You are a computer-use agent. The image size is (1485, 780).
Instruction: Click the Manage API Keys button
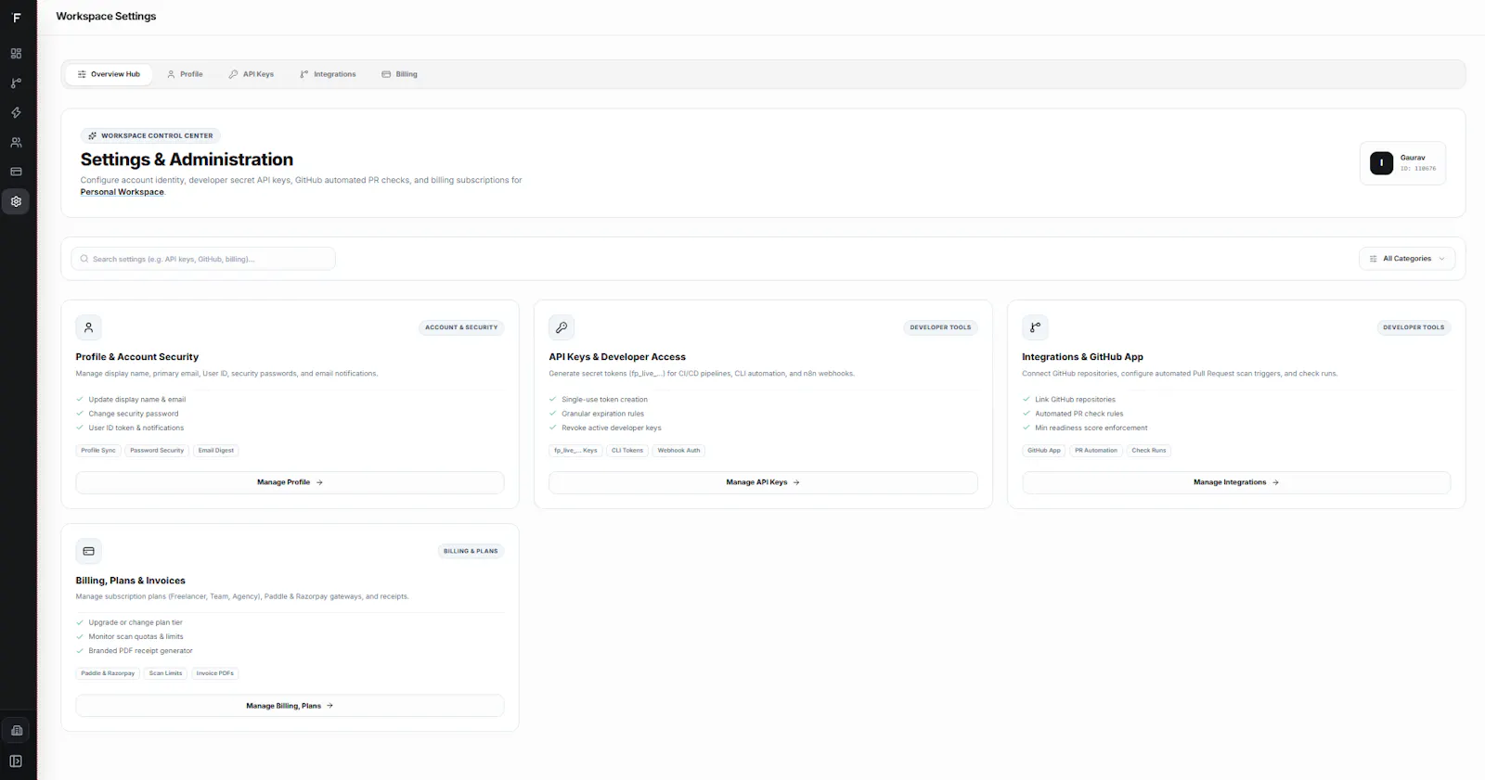click(x=763, y=482)
